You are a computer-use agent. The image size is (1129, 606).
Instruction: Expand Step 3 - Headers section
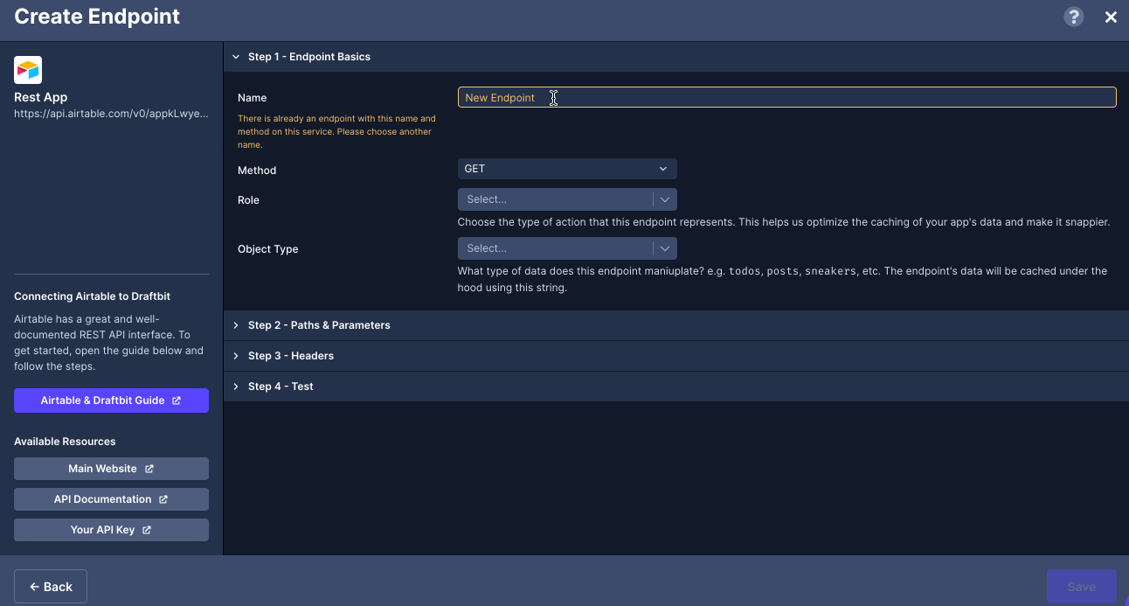coord(676,356)
